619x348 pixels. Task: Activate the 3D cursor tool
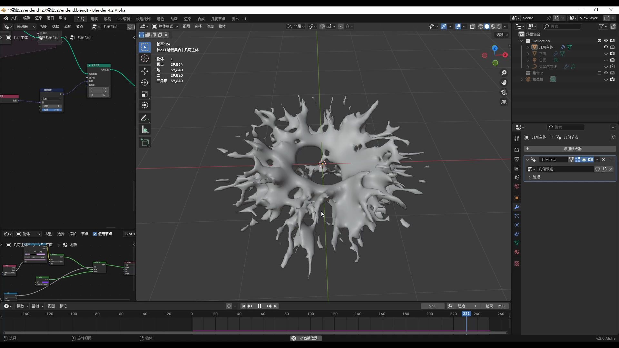(x=145, y=58)
